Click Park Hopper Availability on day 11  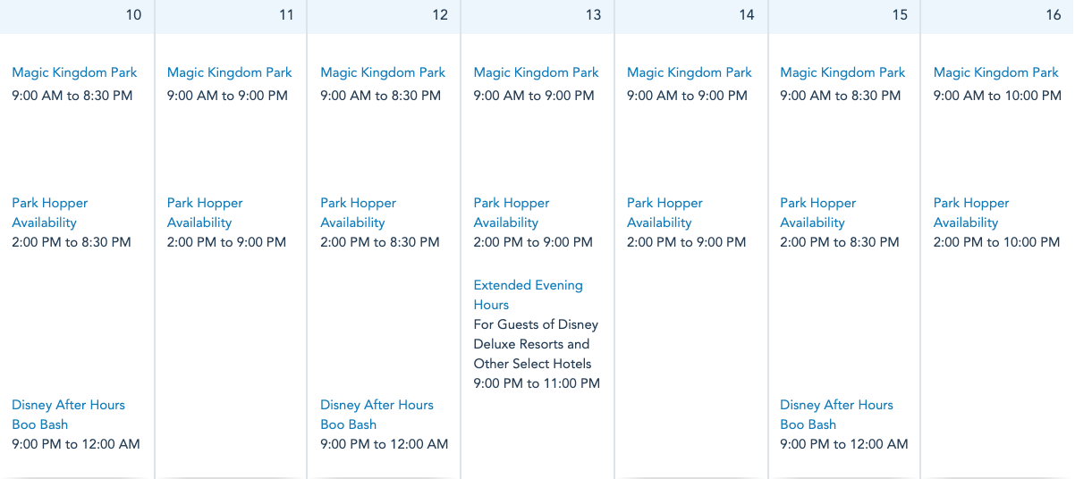[204, 213]
